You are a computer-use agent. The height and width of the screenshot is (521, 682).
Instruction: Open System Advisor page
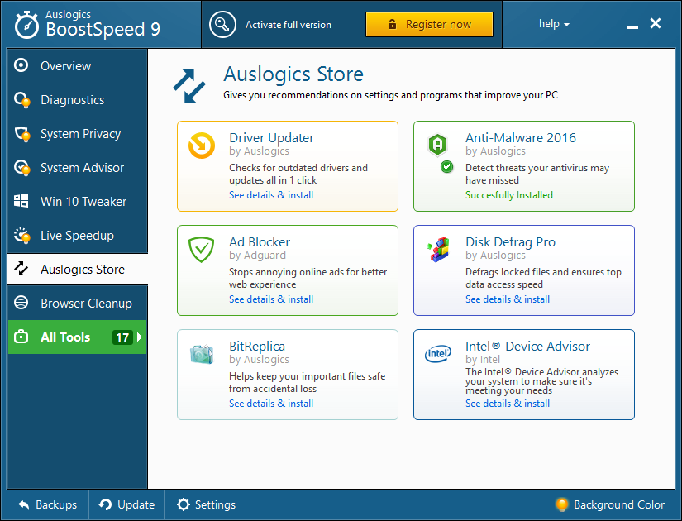tap(78, 168)
